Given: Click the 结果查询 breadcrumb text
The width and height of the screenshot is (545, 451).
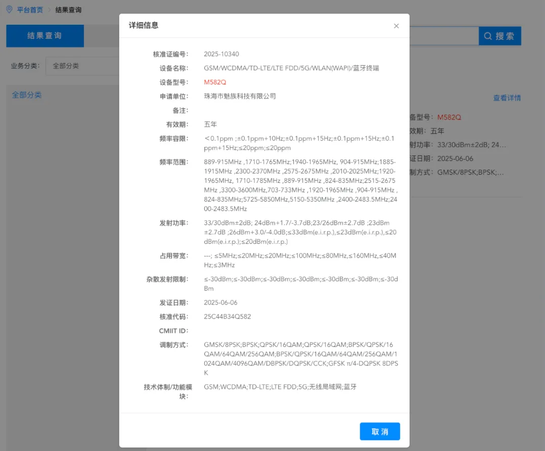Looking at the screenshot, I should 69,10.
